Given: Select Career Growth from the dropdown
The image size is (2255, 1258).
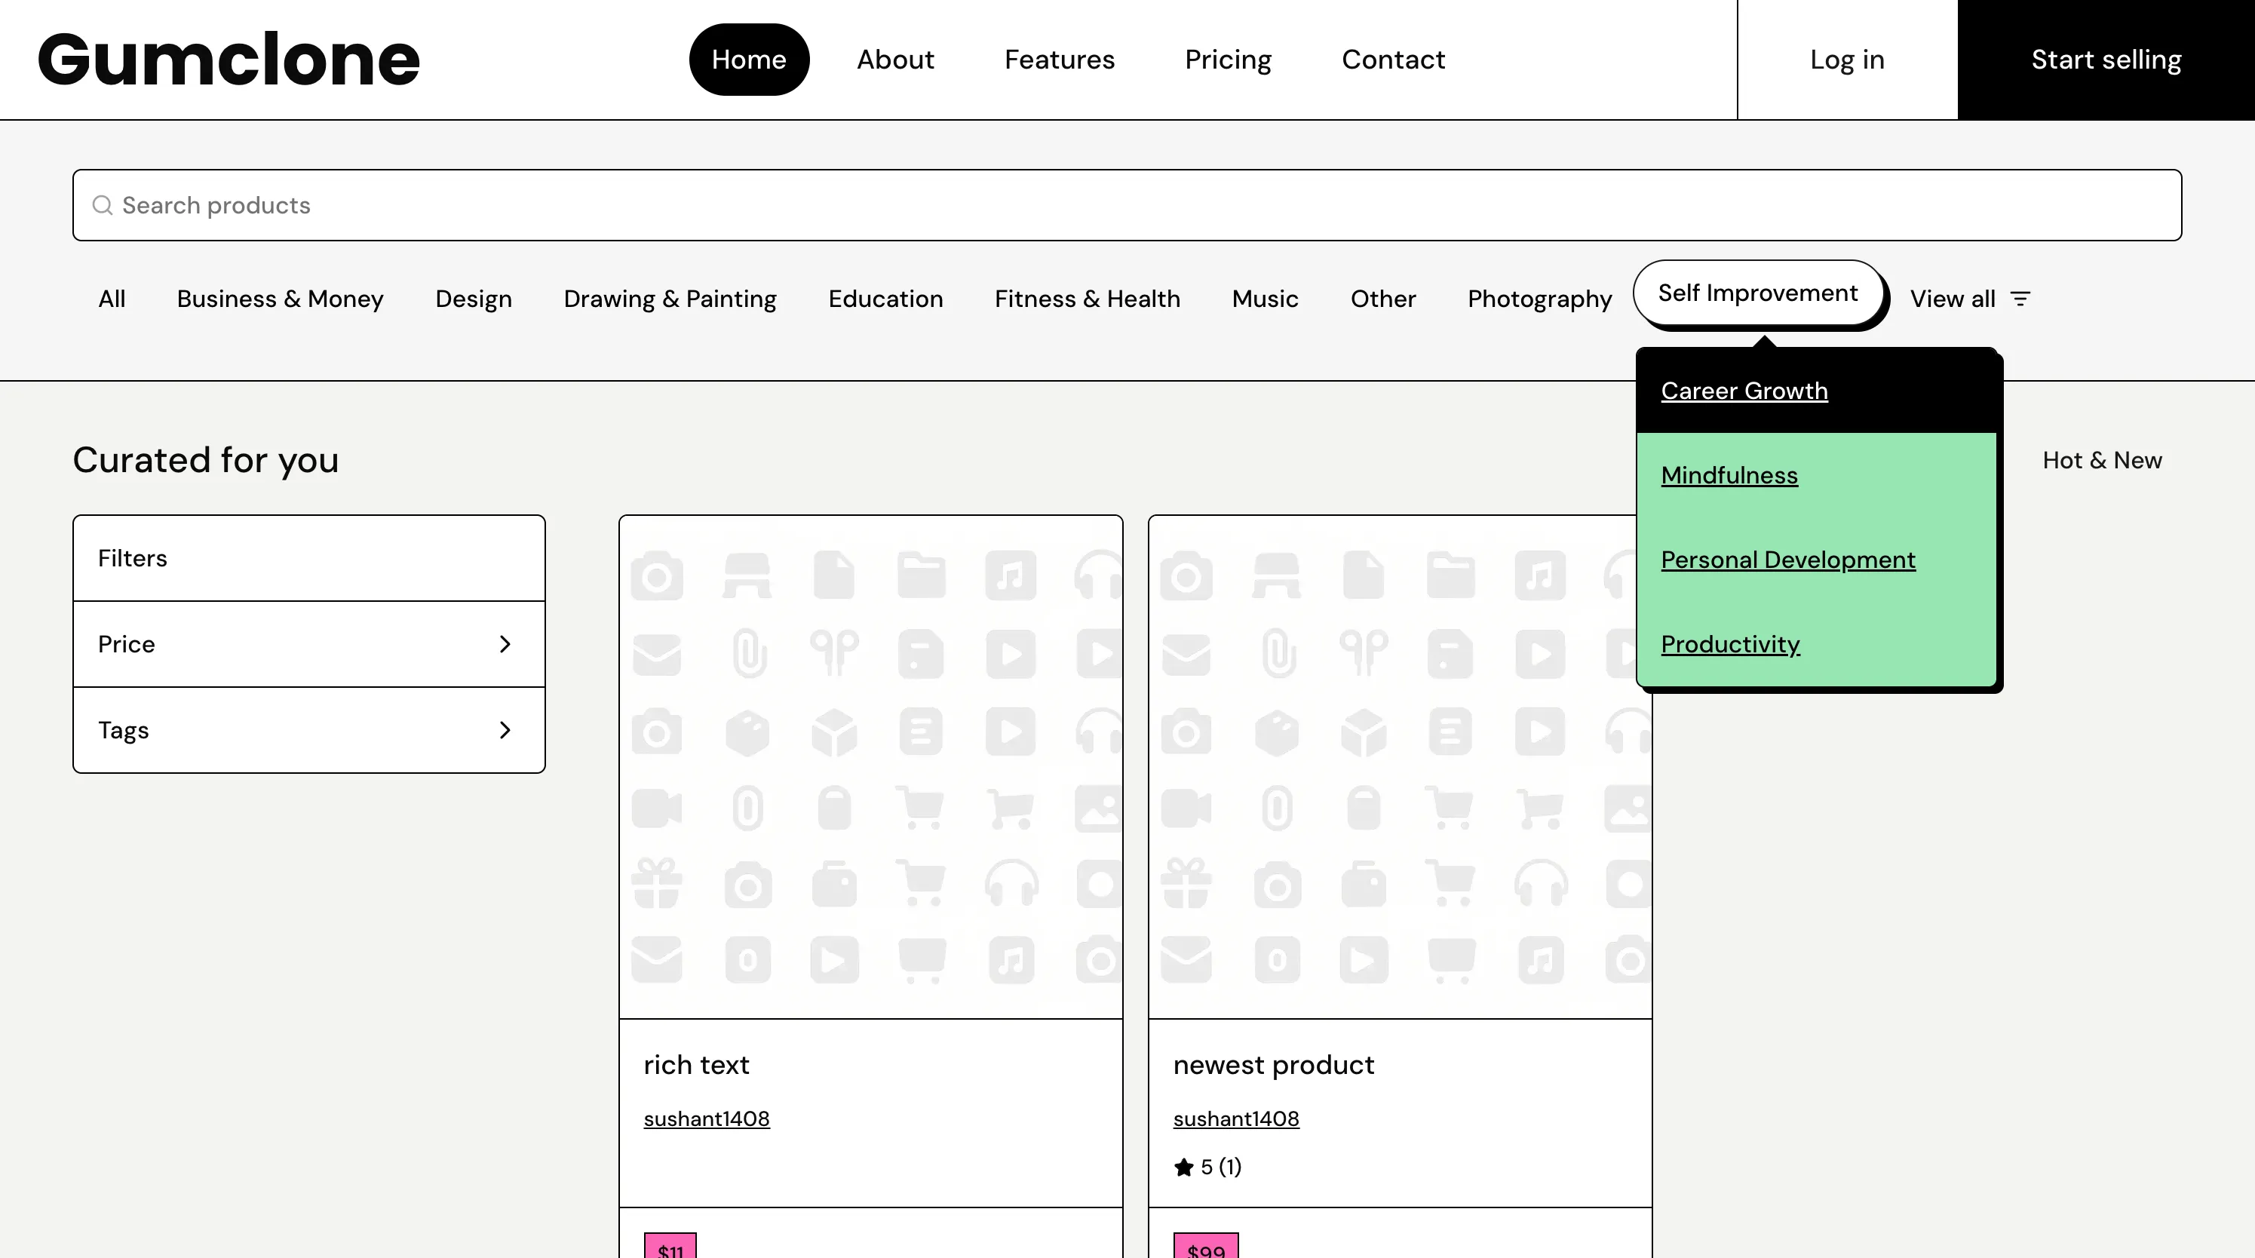Looking at the screenshot, I should coord(1744,391).
